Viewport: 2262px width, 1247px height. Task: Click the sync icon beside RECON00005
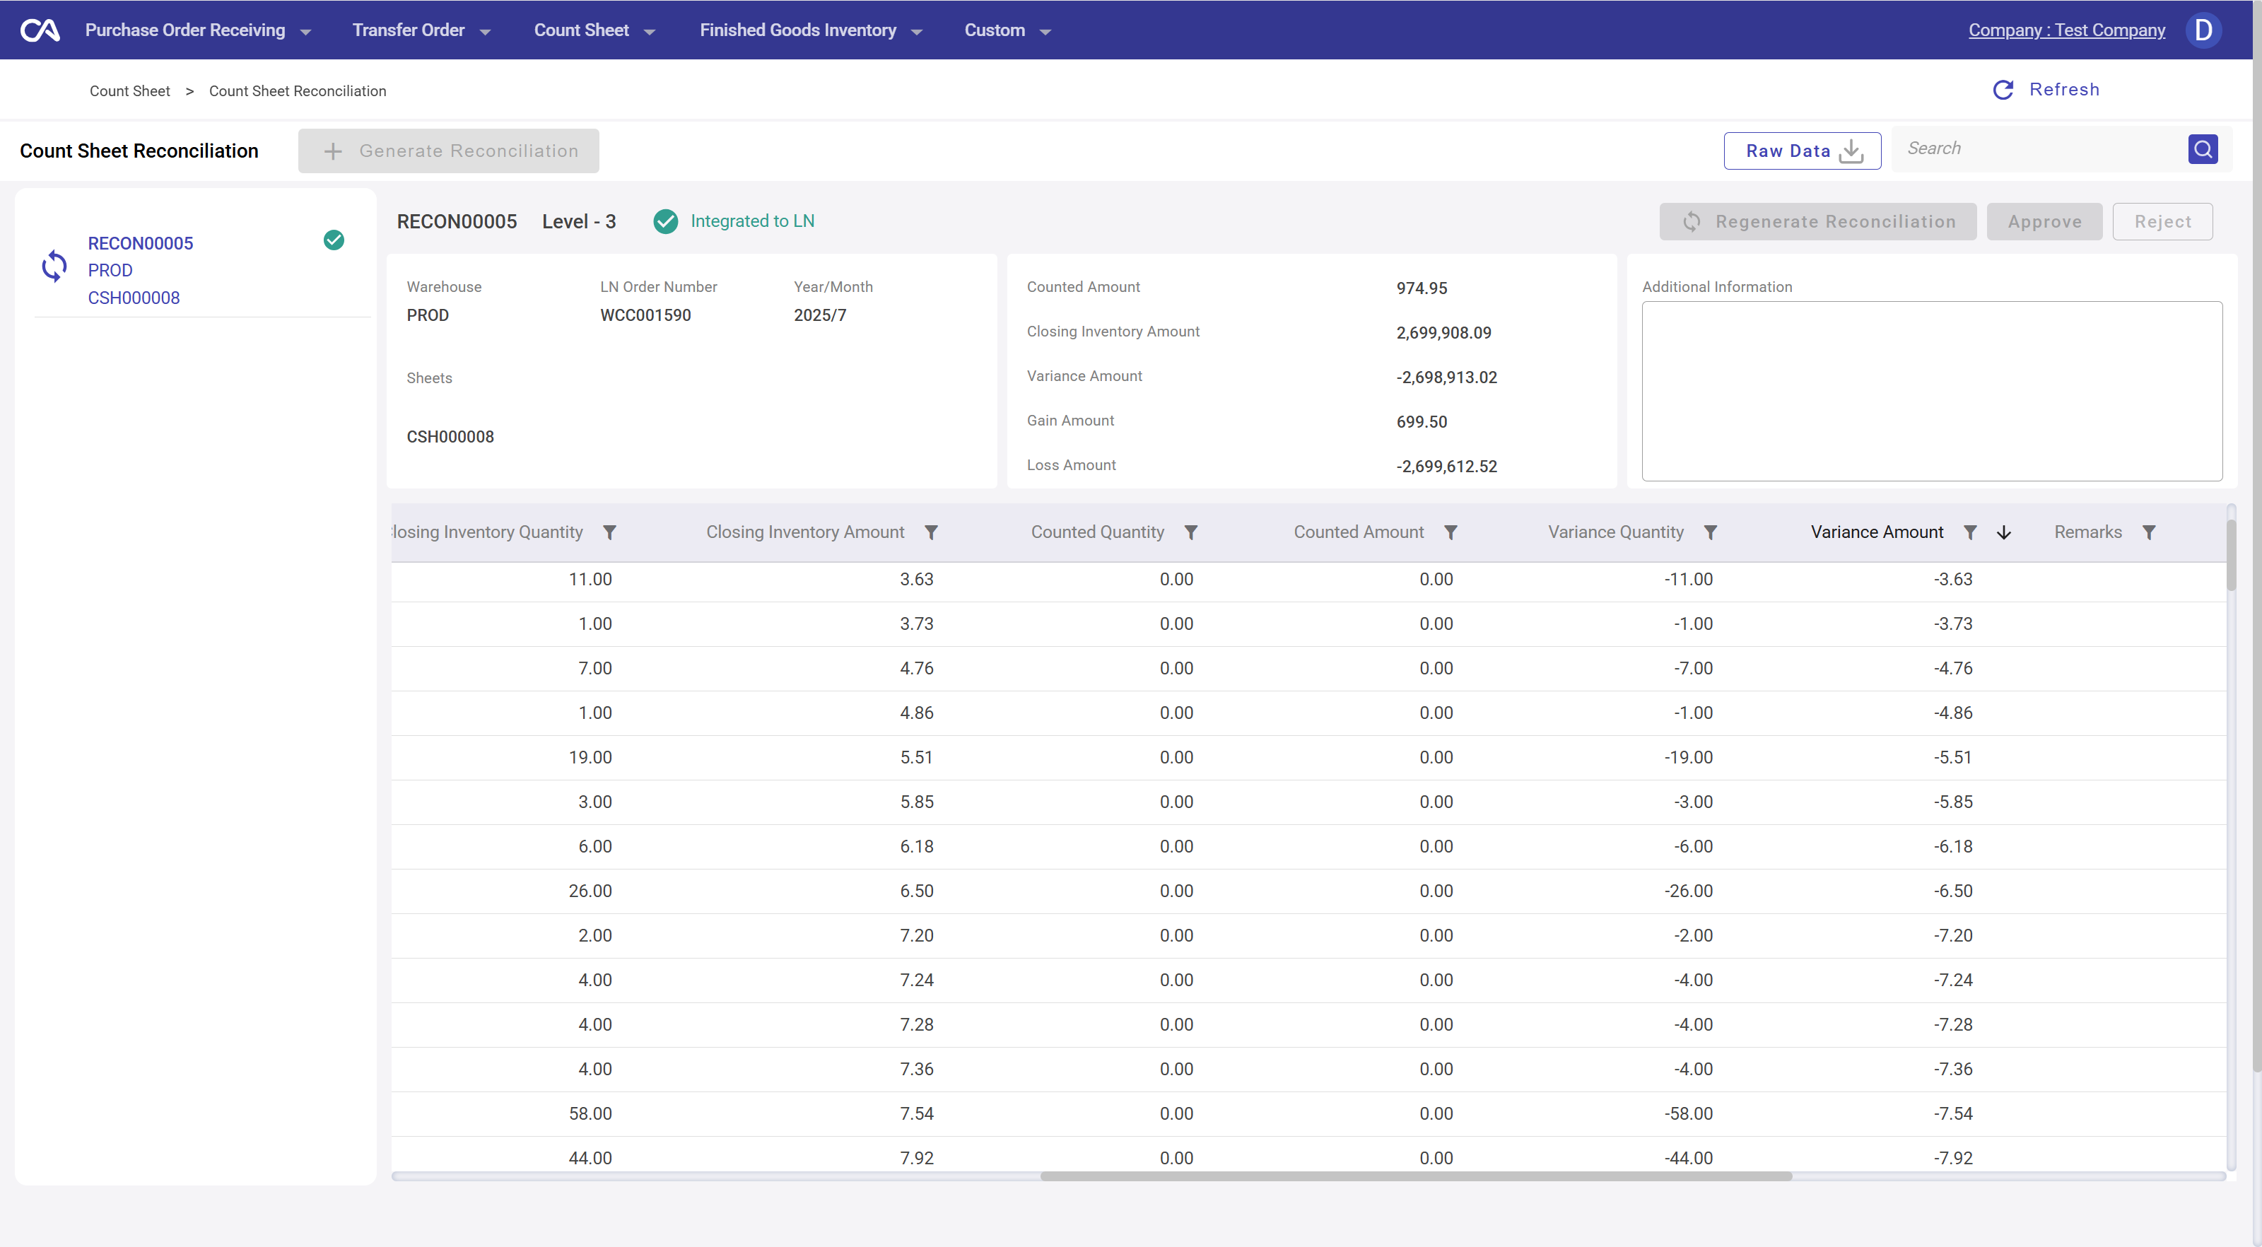point(54,266)
